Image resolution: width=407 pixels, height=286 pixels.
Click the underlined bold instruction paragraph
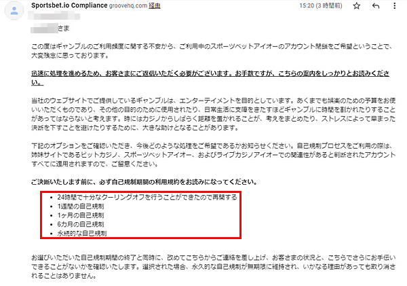(x=210, y=78)
